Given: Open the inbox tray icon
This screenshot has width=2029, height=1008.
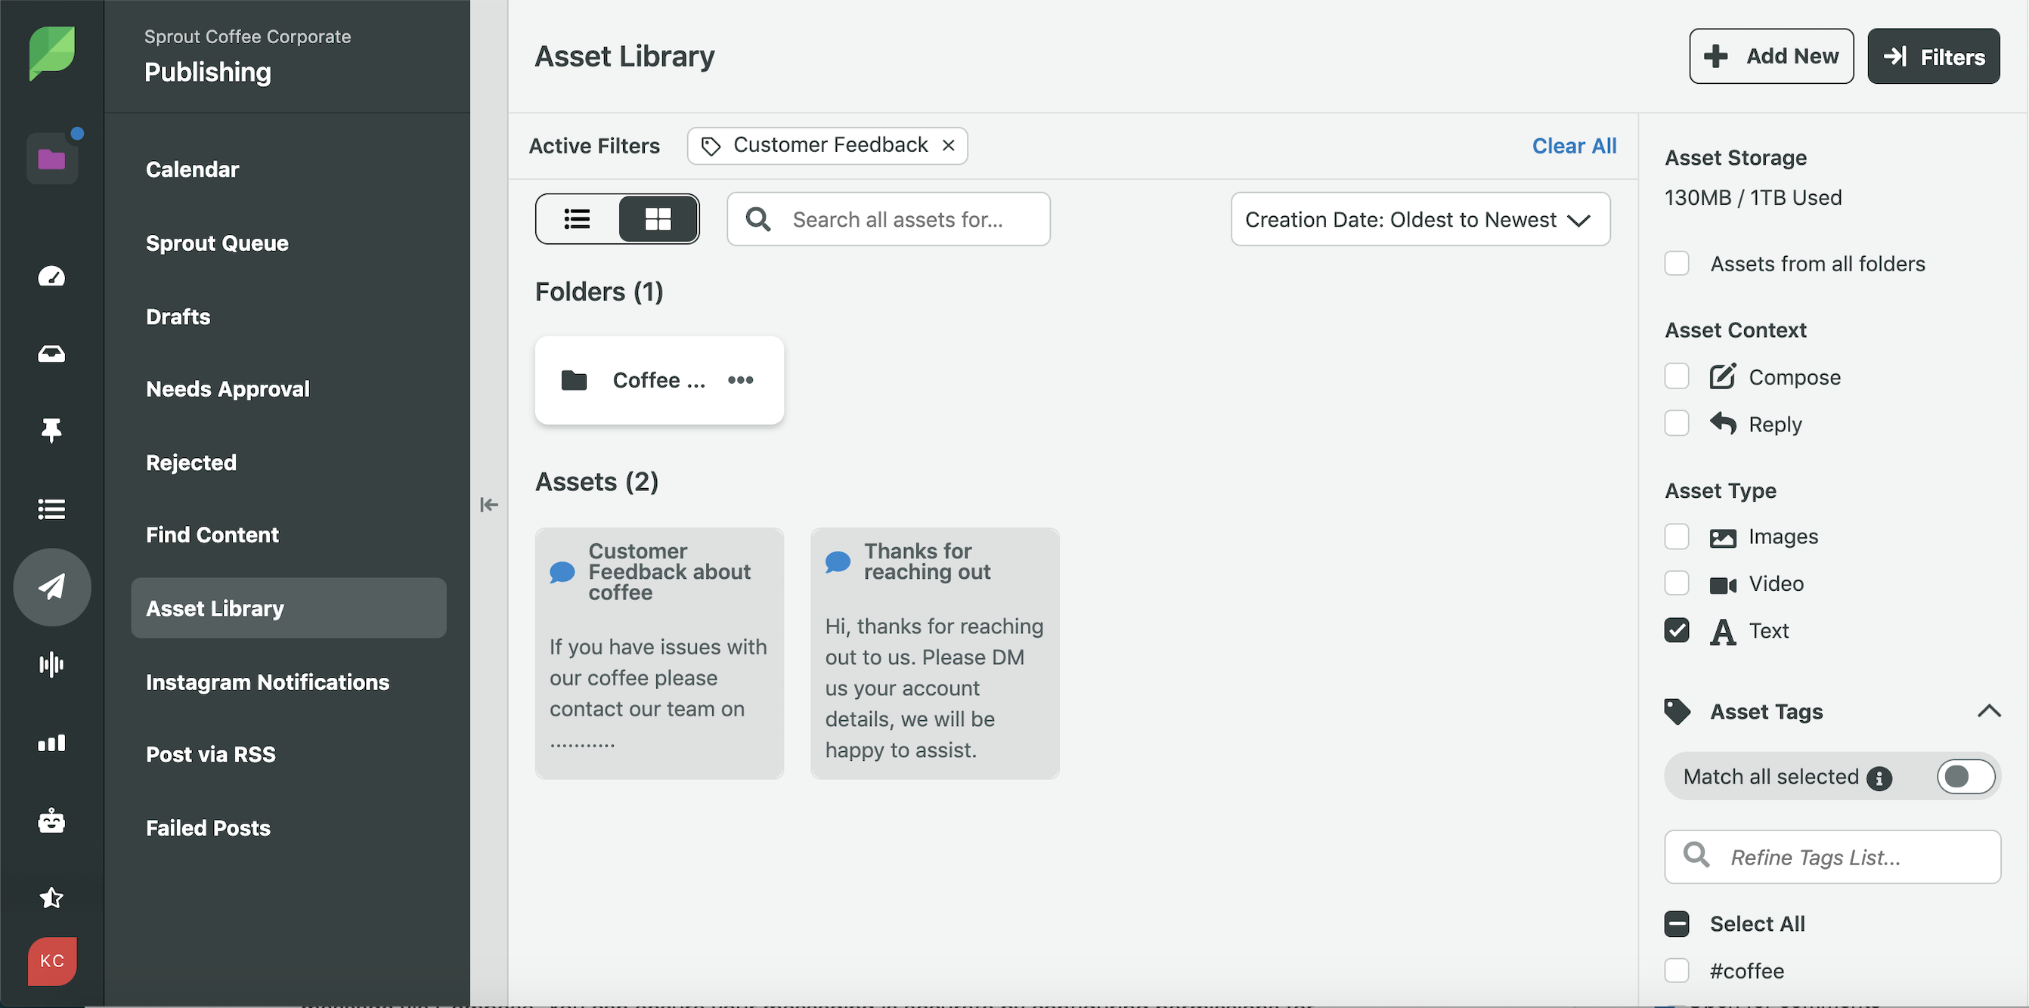Looking at the screenshot, I should (52, 354).
